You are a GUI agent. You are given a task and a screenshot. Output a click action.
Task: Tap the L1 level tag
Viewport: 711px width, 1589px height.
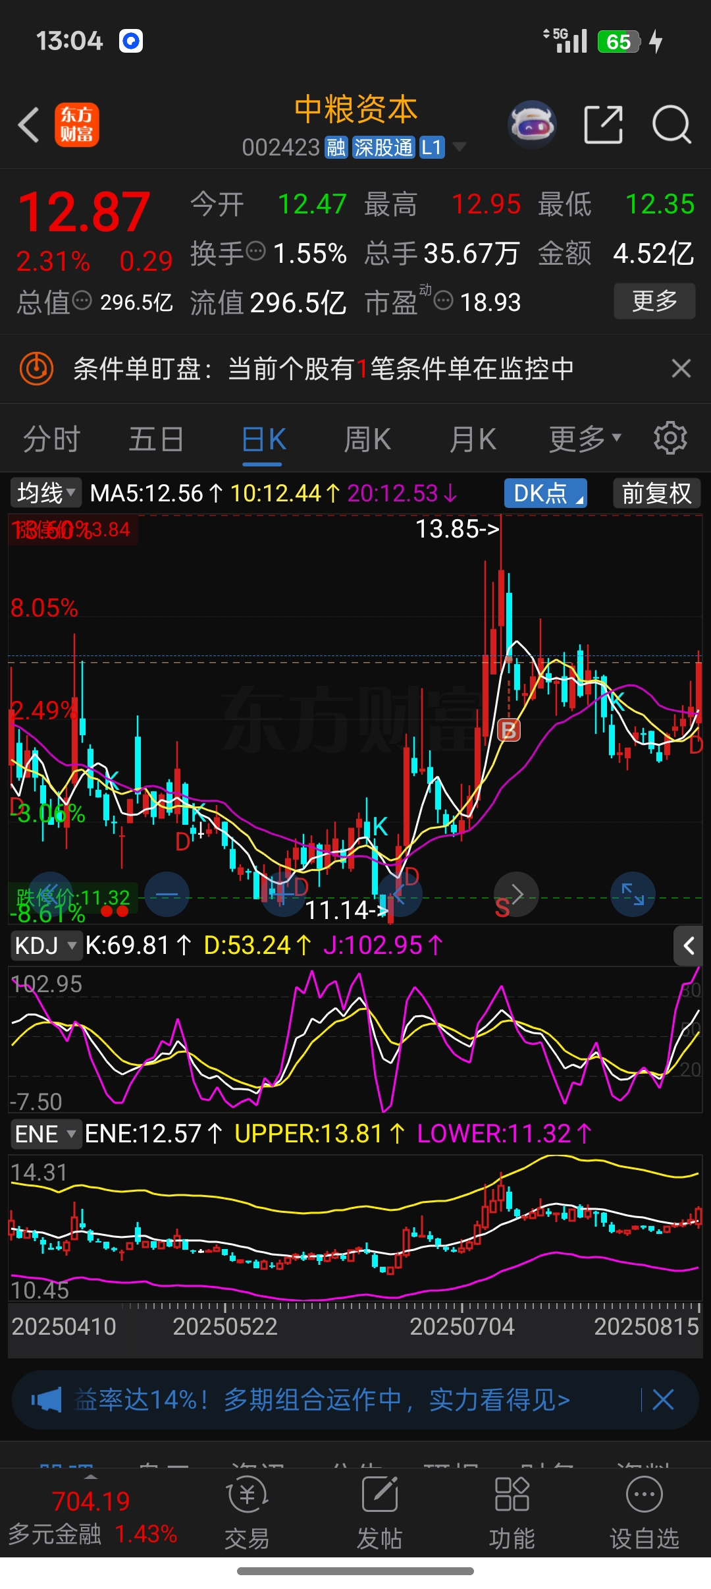[x=431, y=147]
